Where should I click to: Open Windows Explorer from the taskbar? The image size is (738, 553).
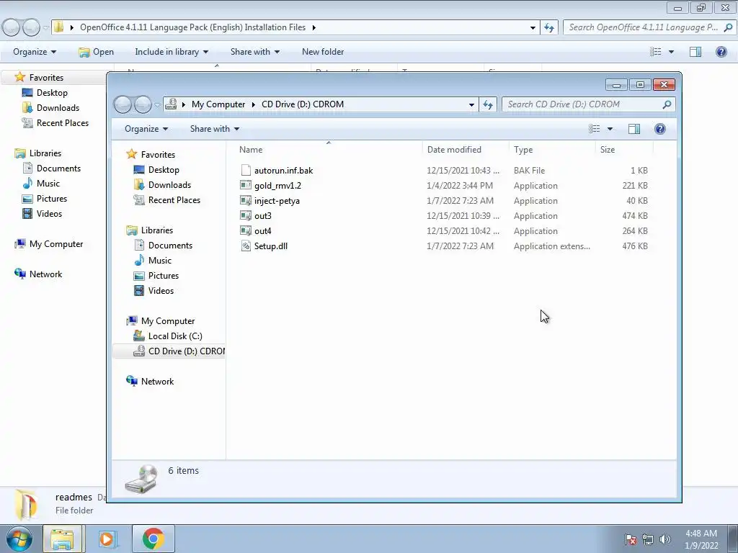[x=62, y=539]
